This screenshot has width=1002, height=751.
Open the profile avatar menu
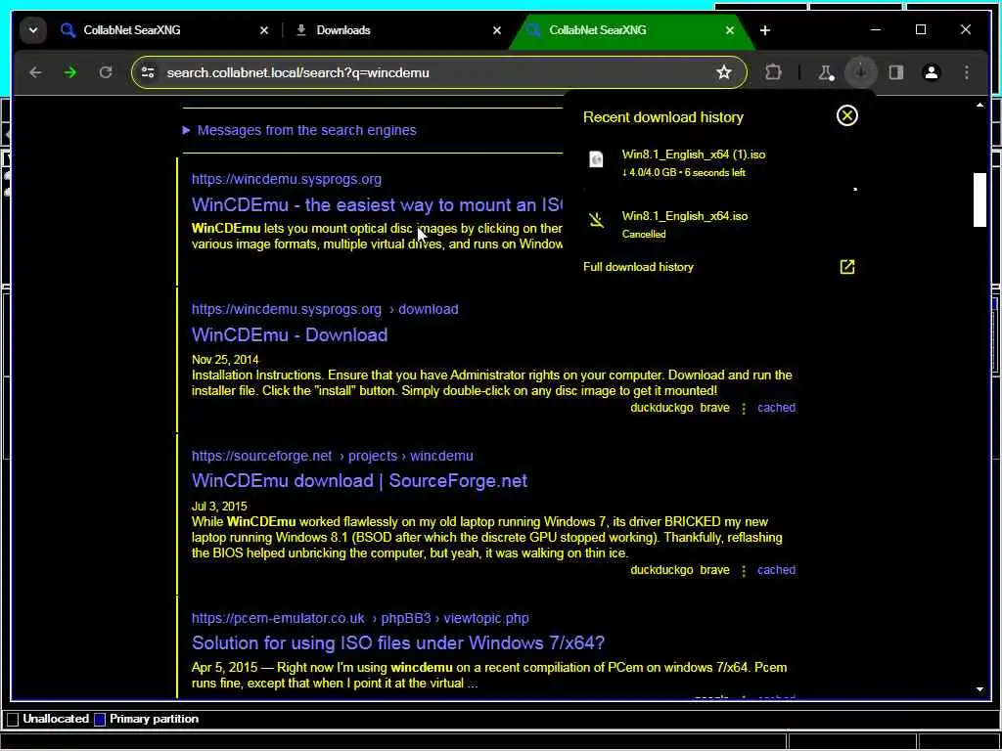(x=932, y=72)
